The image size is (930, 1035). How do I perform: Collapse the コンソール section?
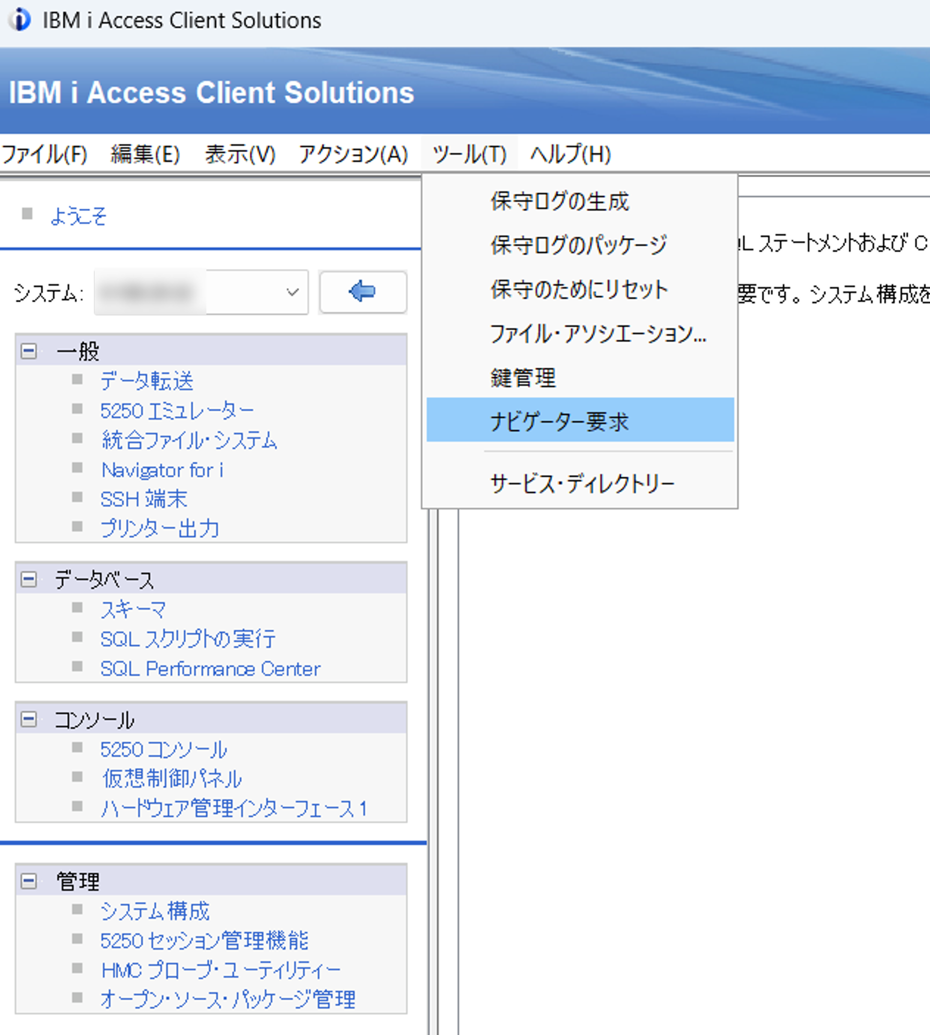[x=29, y=719]
